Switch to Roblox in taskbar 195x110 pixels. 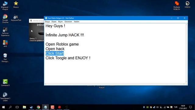[x=59, y=107]
